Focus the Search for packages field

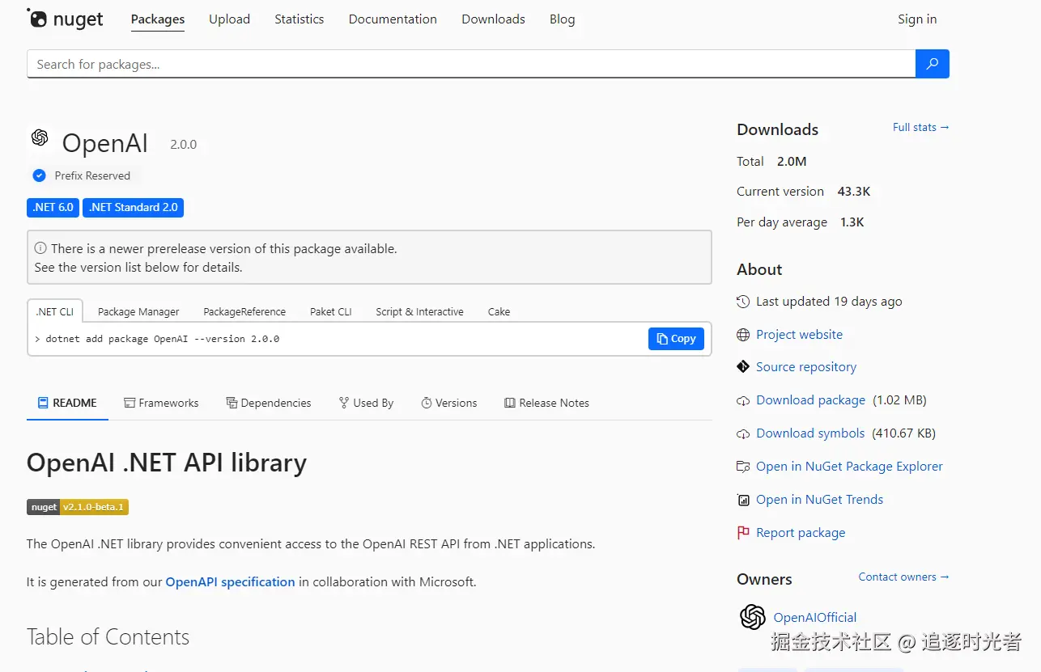(471, 64)
